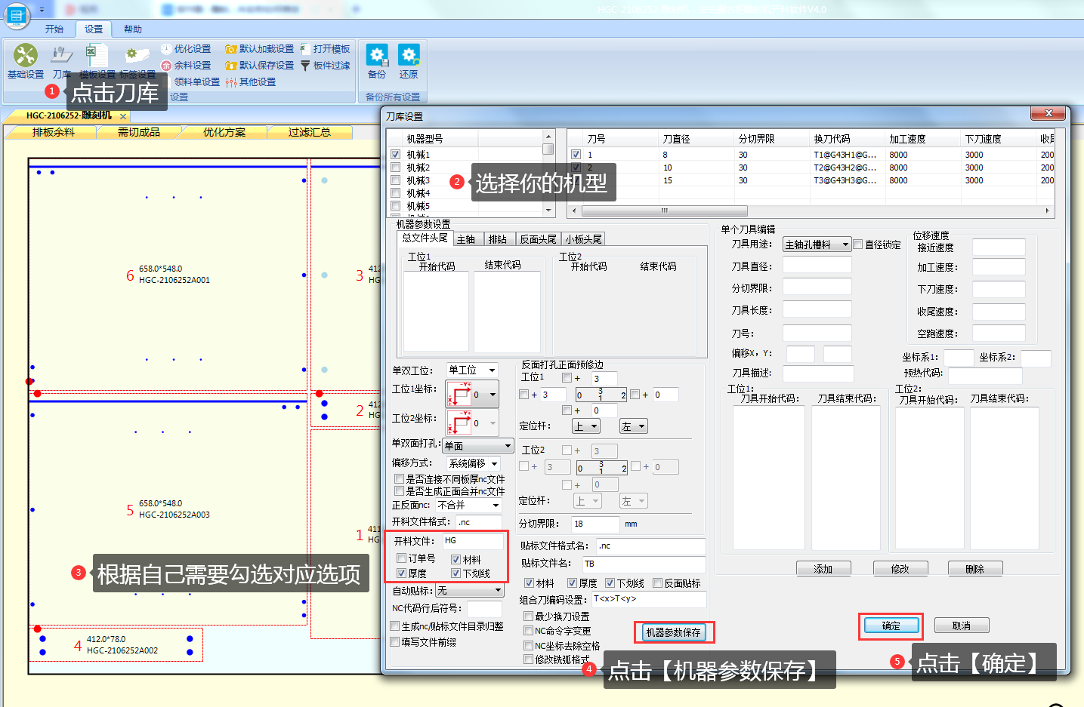The height and width of the screenshot is (707, 1084).
Task: Uncheck 下划线 under 开料文件
Action: click(456, 573)
